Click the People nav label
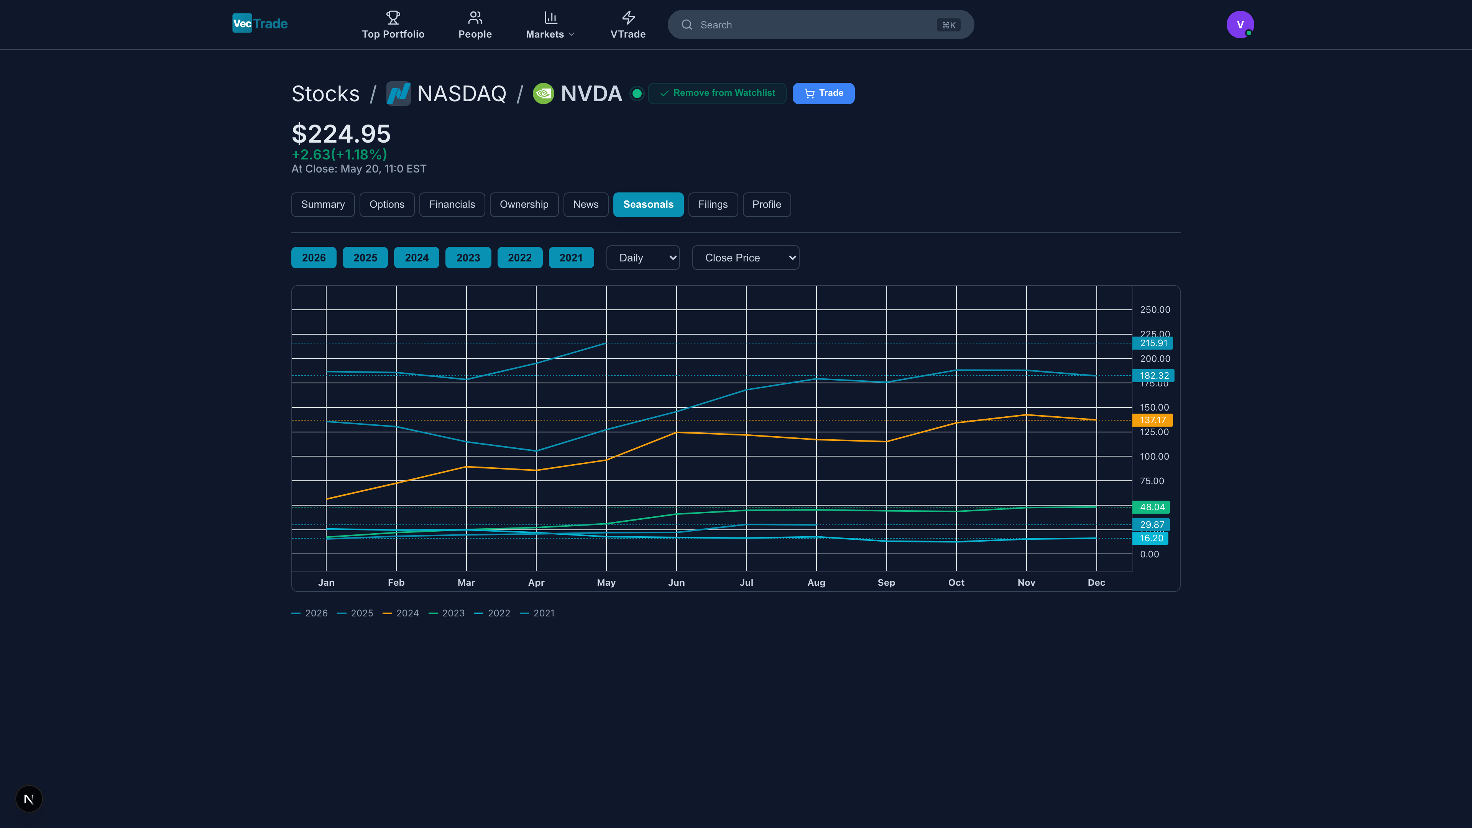This screenshot has height=828, width=1472. click(x=475, y=34)
